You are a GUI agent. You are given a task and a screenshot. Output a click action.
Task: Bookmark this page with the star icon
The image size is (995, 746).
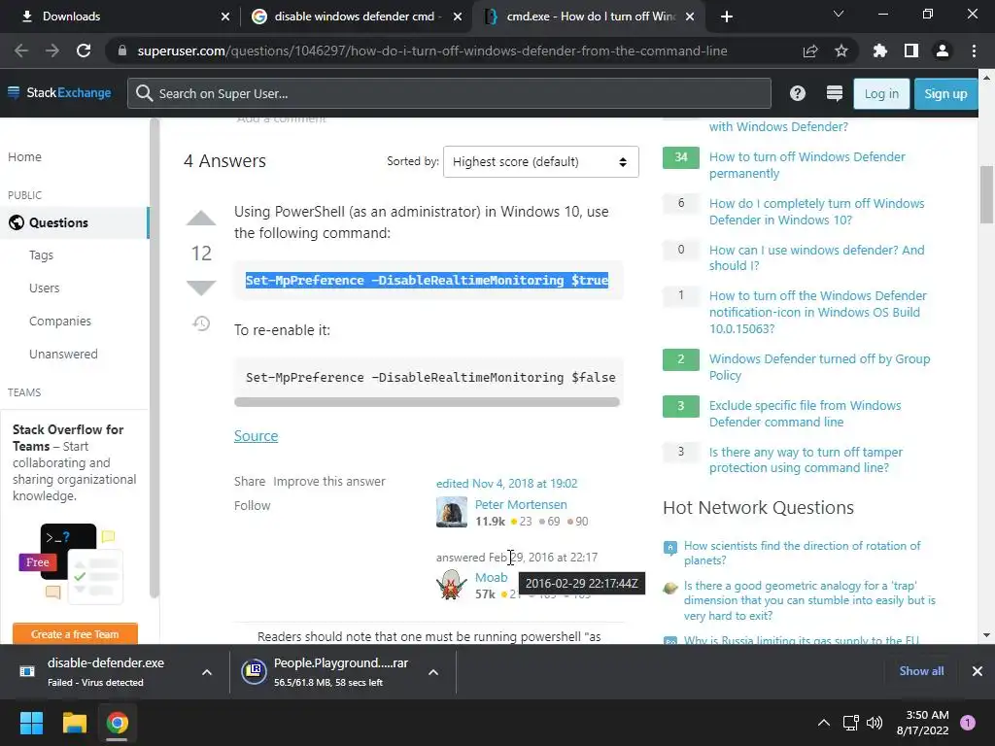[x=841, y=51]
